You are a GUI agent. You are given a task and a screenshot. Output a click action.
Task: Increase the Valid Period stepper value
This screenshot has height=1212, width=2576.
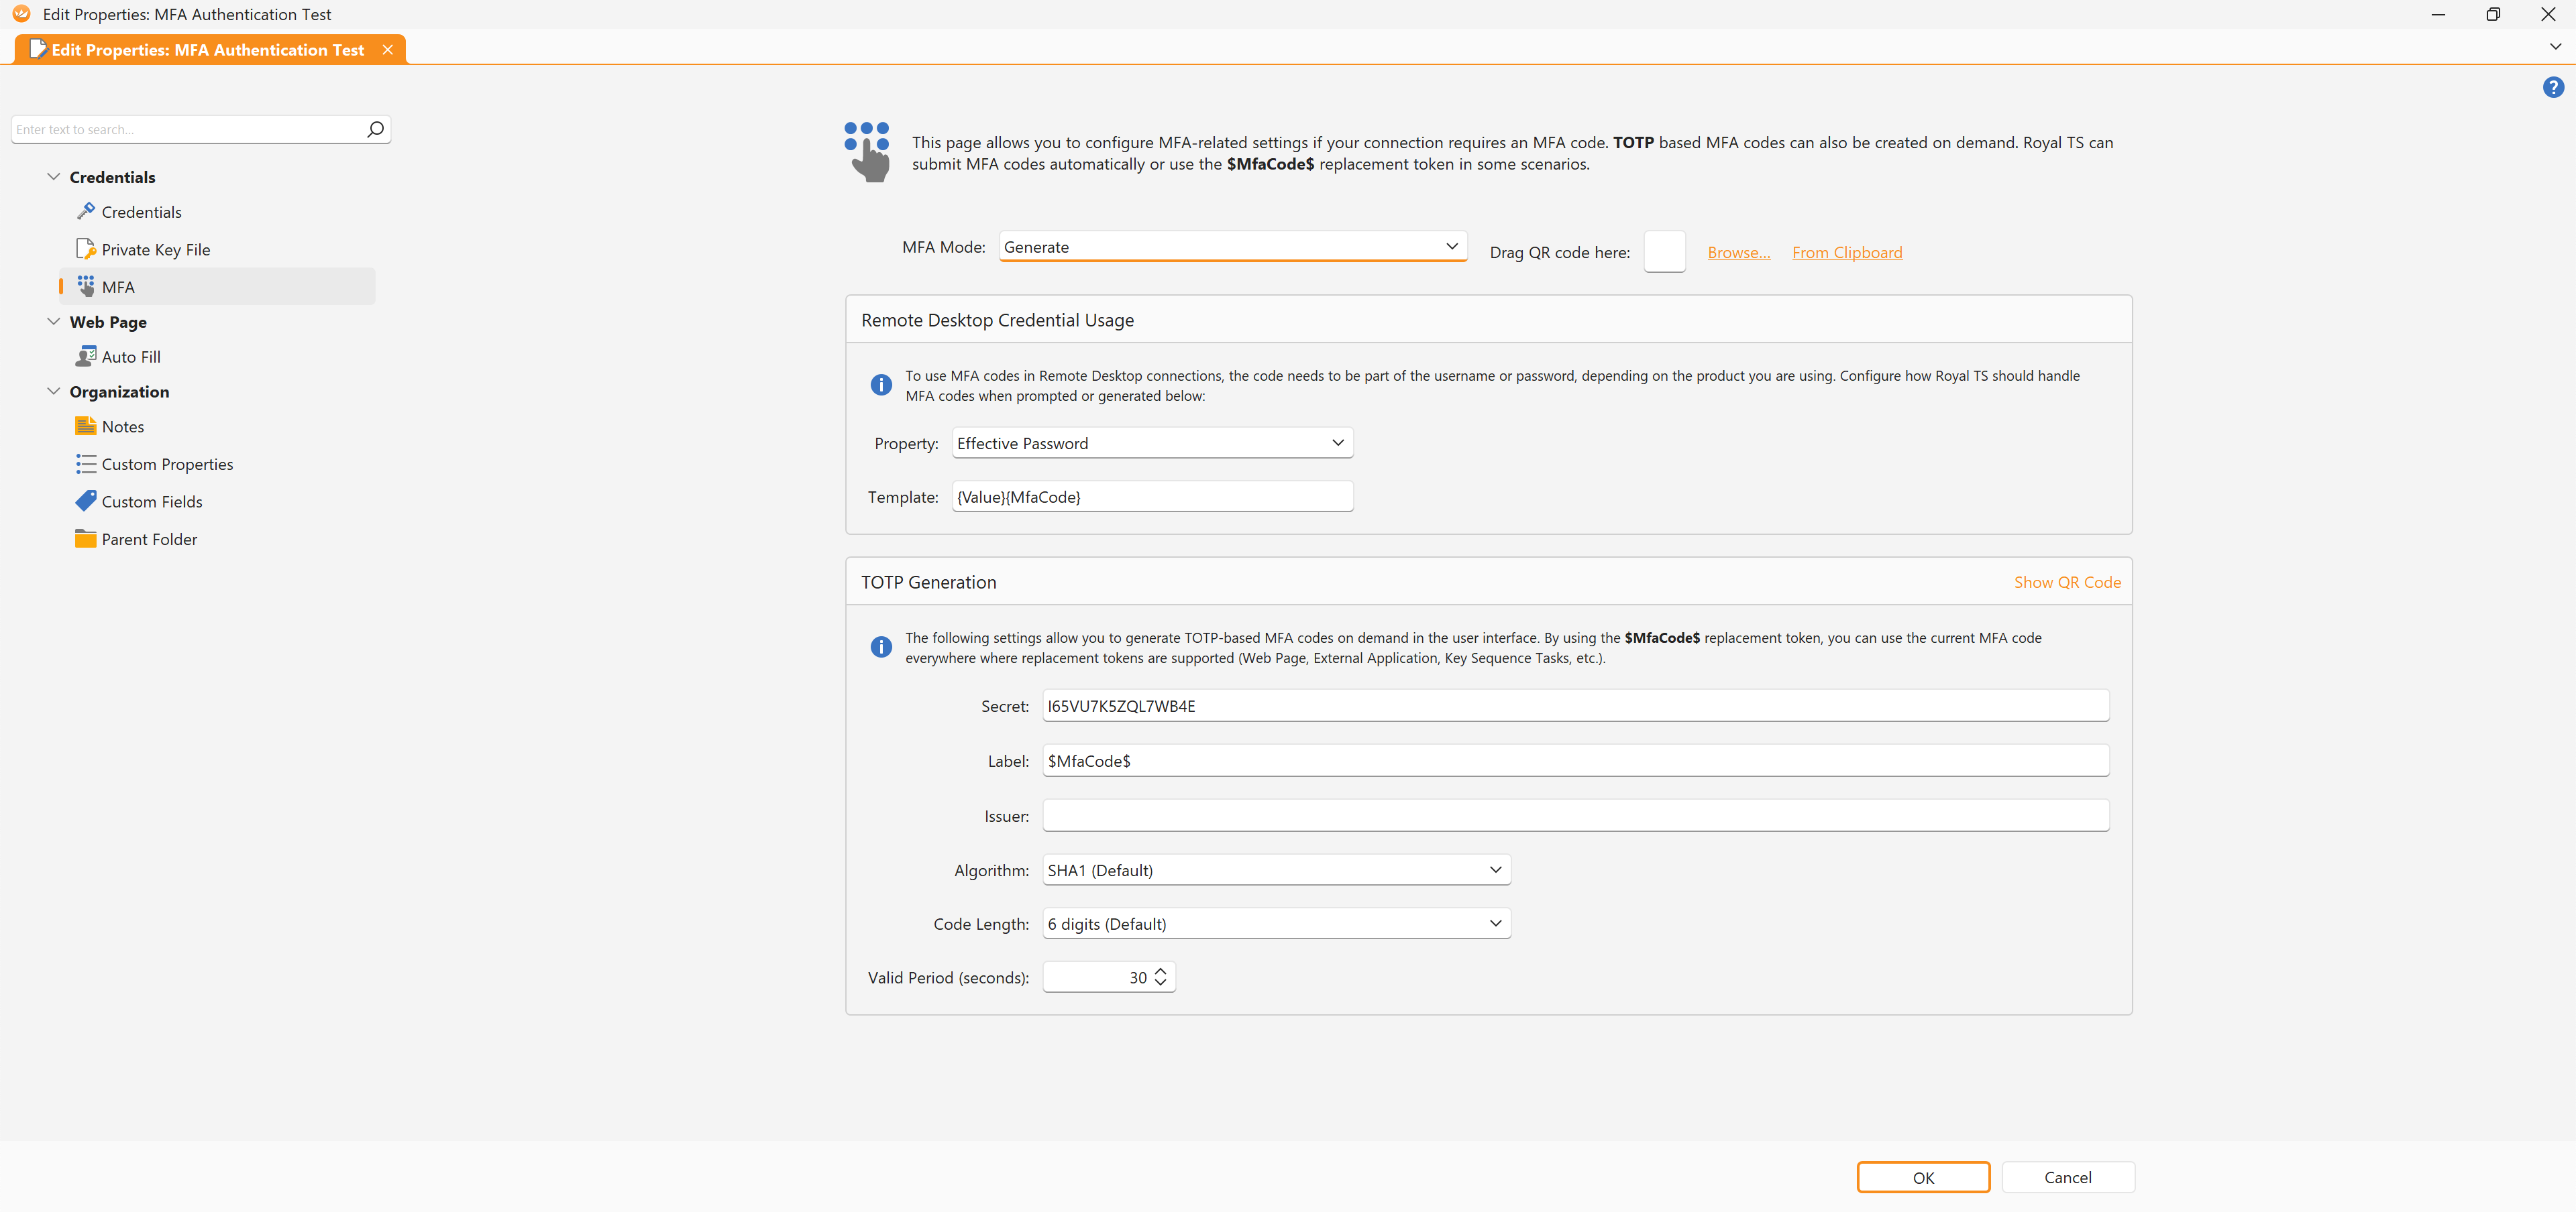click(x=1160, y=971)
